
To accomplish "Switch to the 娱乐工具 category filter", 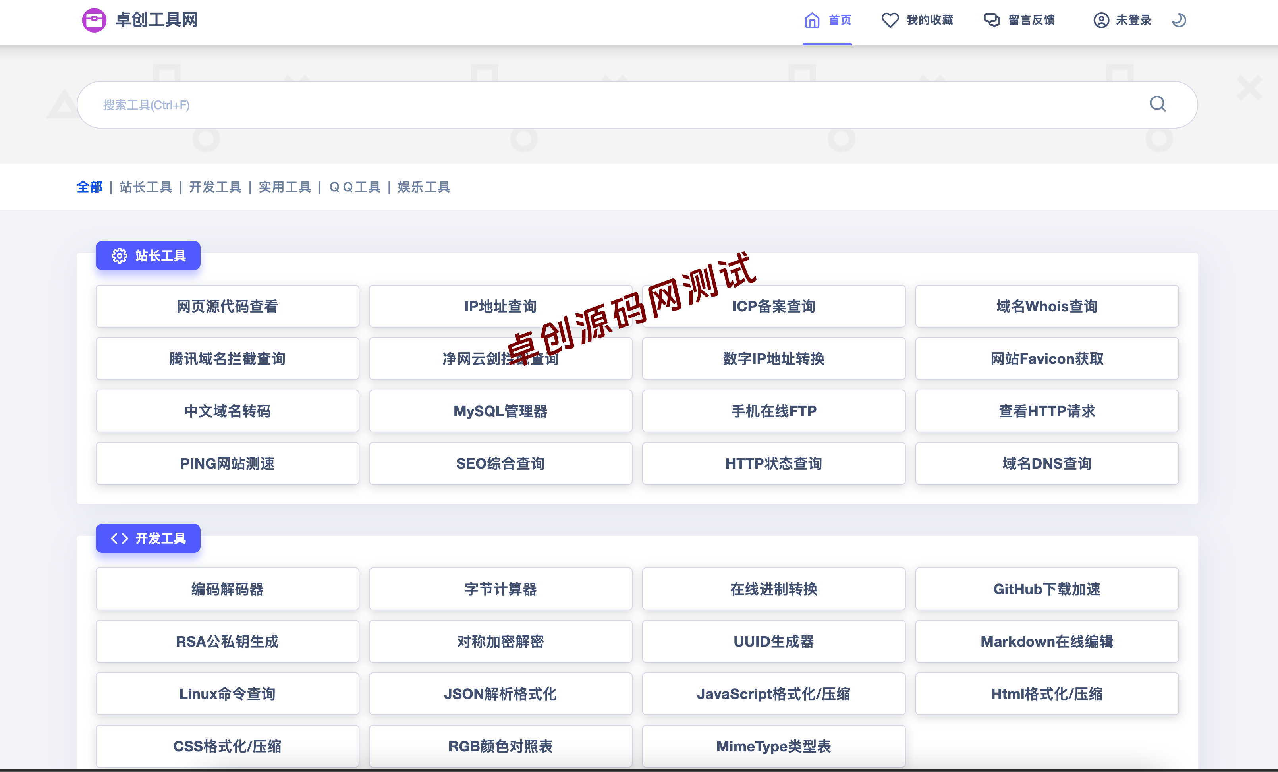I will pyautogui.click(x=424, y=187).
